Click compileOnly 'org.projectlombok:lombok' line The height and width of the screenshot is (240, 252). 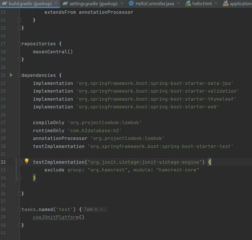tap(87, 123)
